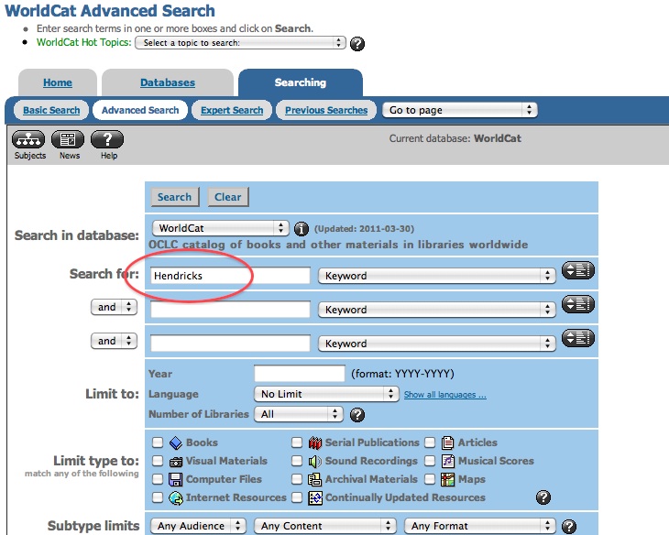Image resolution: width=669 pixels, height=535 pixels.
Task: Check the Sound Recordings box
Action: pyautogui.click(x=297, y=461)
